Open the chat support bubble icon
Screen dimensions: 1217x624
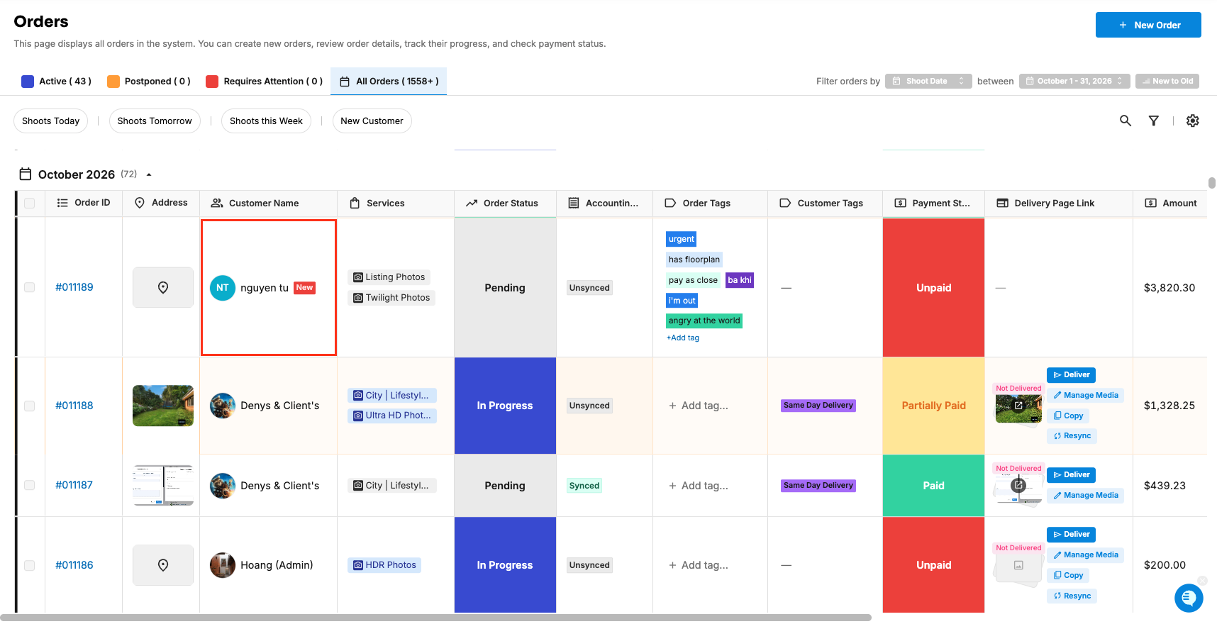click(1189, 597)
